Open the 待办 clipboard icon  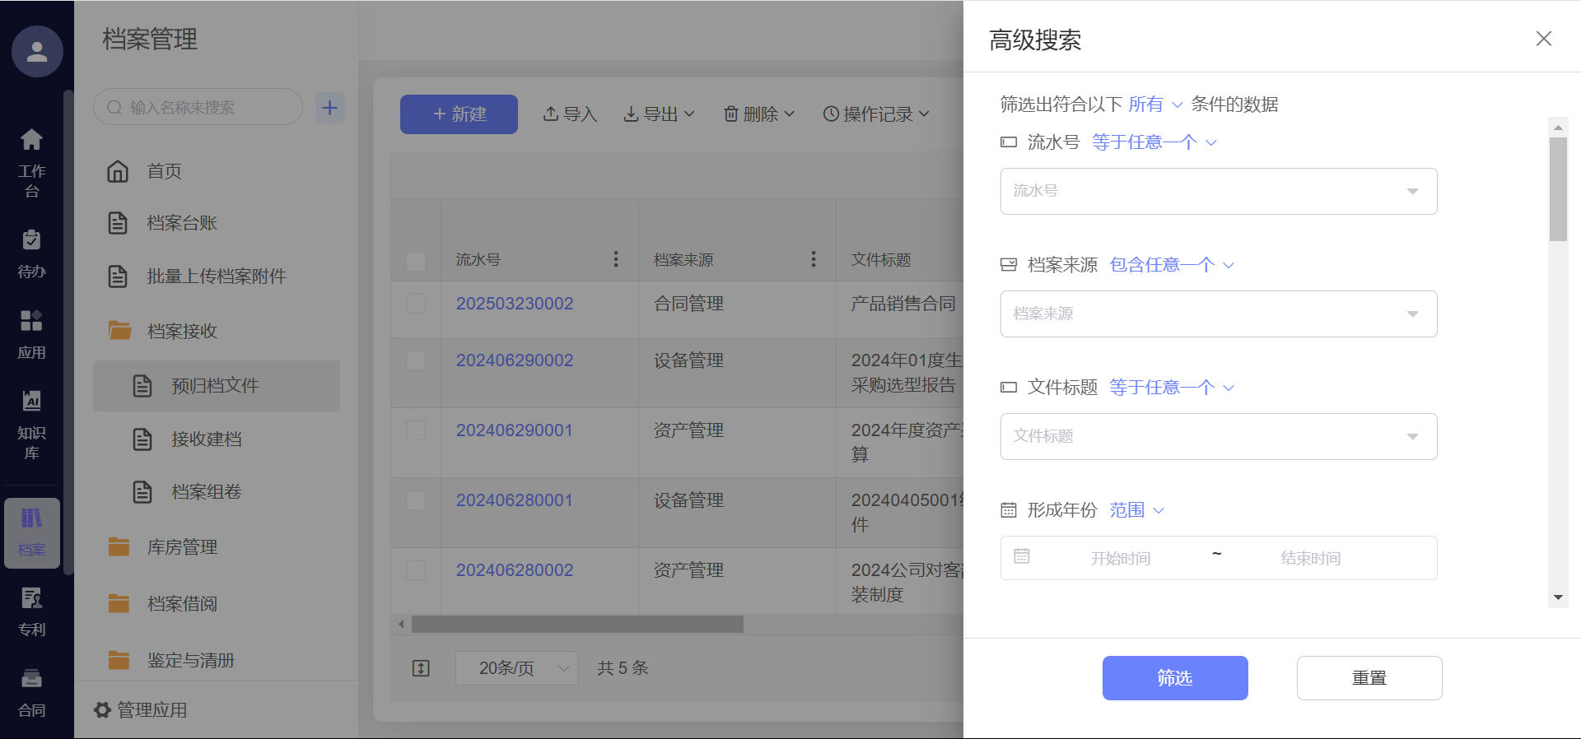click(x=31, y=240)
